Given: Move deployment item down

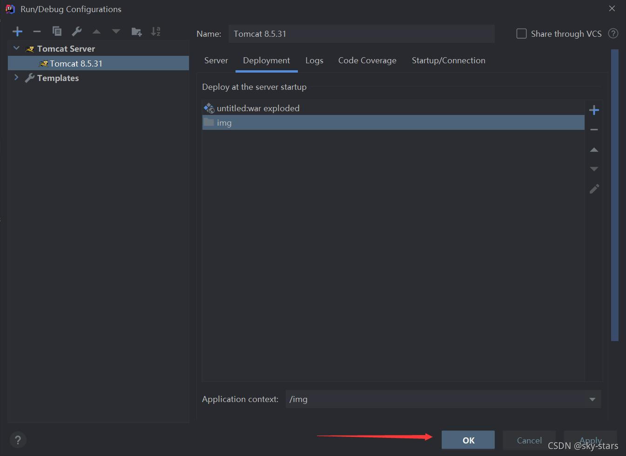Looking at the screenshot, I should 594,169.
